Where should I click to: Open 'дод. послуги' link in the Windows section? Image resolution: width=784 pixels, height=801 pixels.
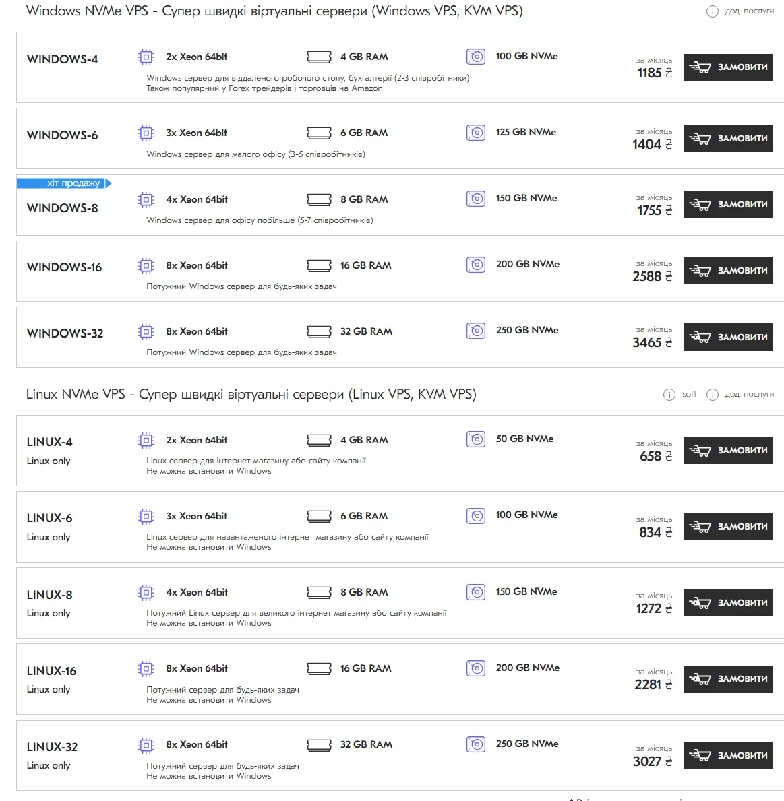coord(749,11)
